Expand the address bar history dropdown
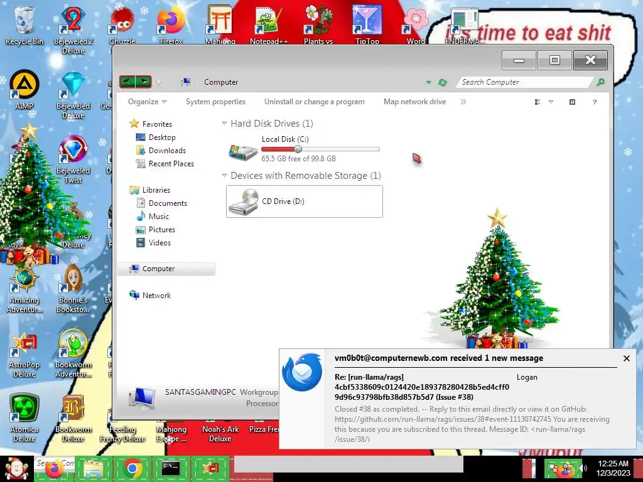This screenshot has height=482, width=643. tap(428, 82)
